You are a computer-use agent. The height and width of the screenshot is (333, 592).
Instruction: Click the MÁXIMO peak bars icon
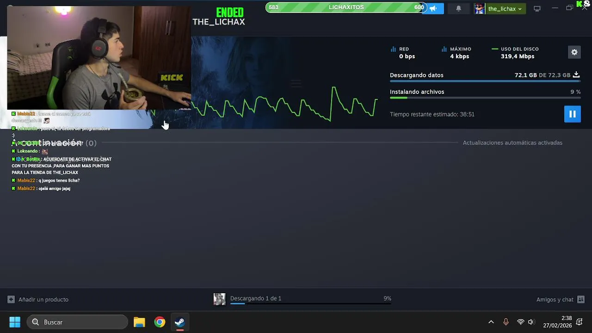pyautogui.click(x=444, y=49)
